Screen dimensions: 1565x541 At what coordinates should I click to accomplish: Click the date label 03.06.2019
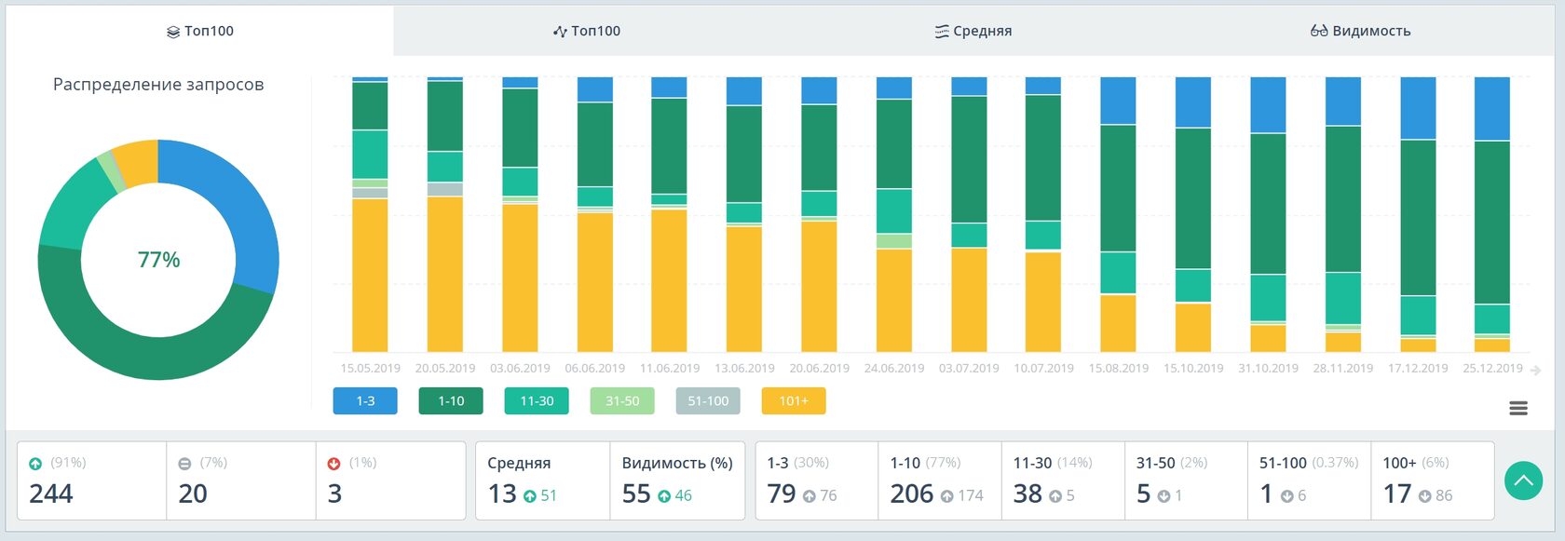pyautogui.click(x=520, y=369)
